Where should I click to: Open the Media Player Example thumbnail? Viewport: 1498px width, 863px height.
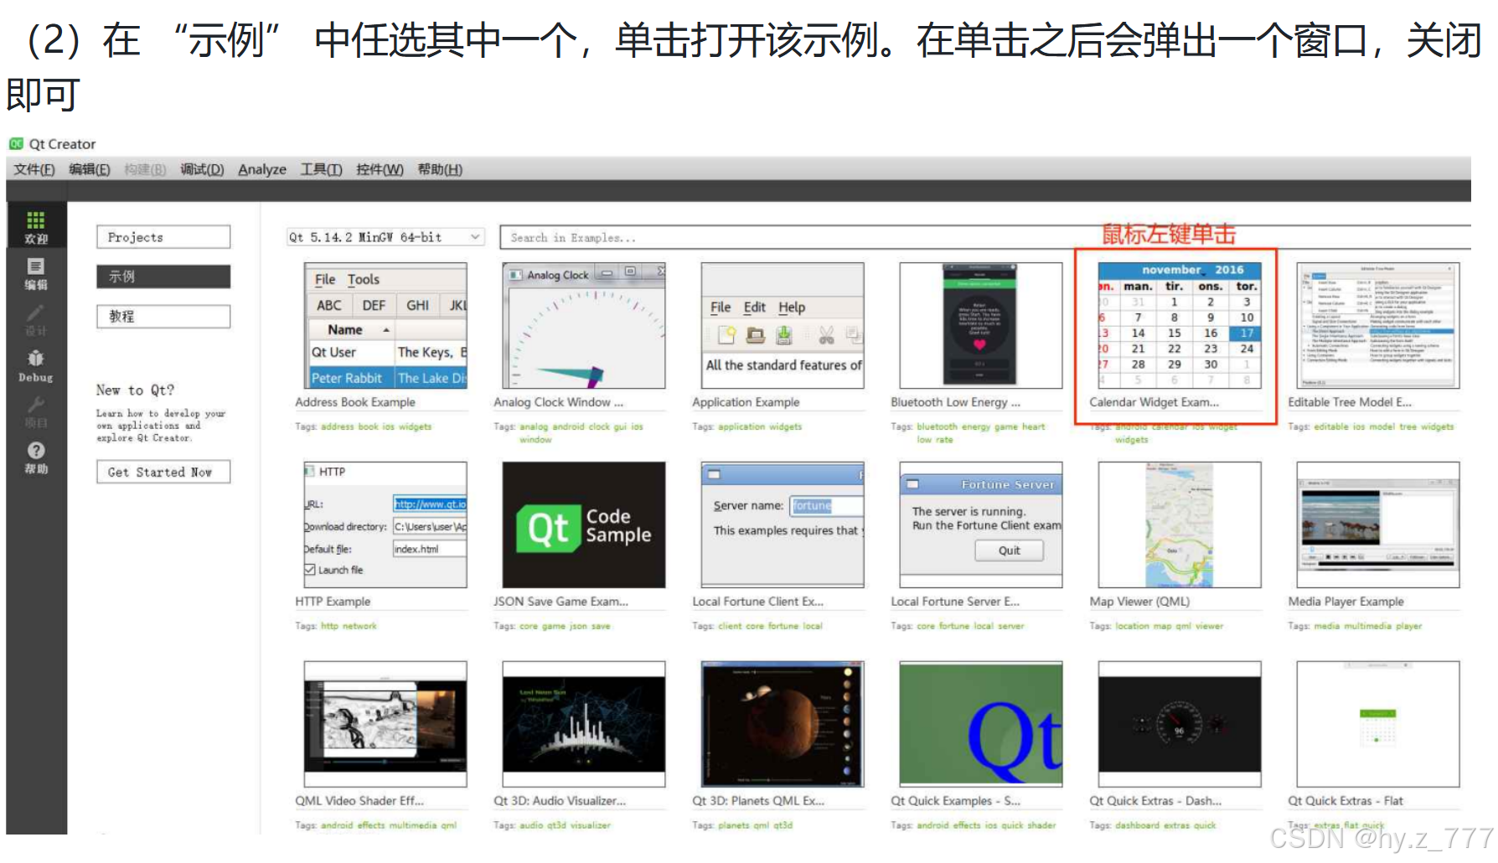[1378, 525]
